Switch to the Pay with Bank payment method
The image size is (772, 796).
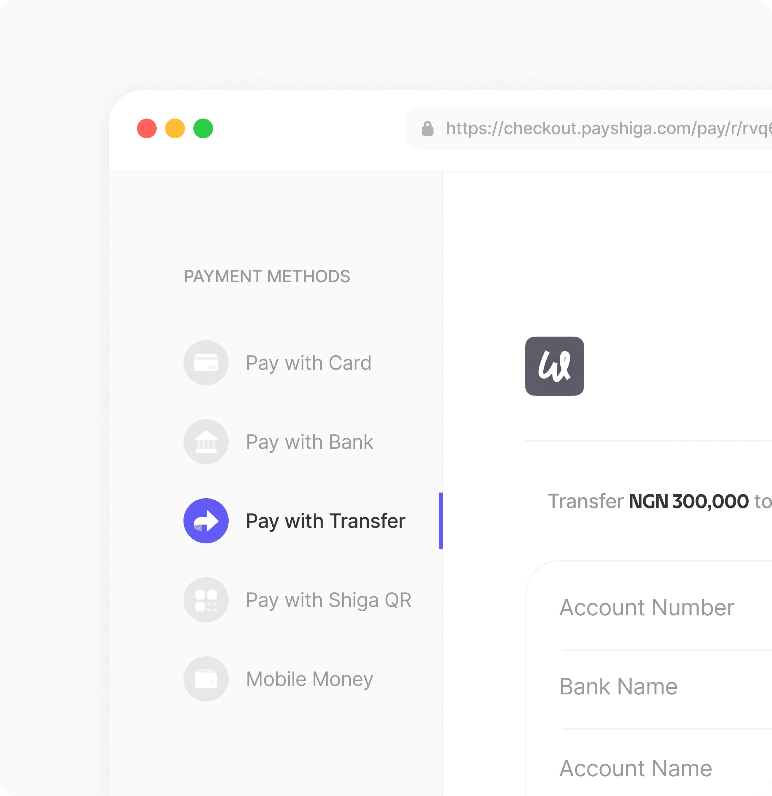coord(309,441)
